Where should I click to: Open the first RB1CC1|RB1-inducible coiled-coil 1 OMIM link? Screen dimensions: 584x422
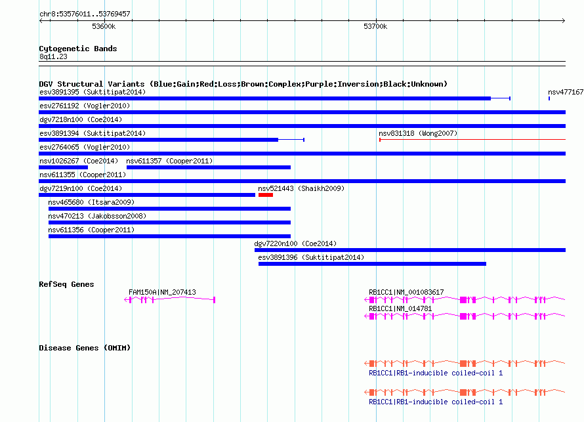click(436, 373)
